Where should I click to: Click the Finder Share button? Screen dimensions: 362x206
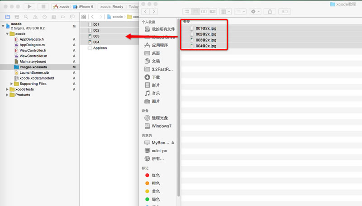point(270,11)
